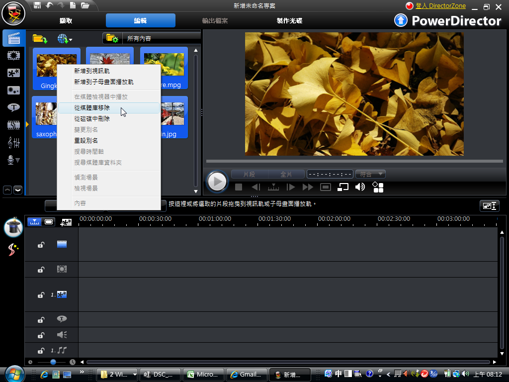Select 從媒體庫移除 in context menu
This screenshot has height=382, width=509.
tap(92, 108)
